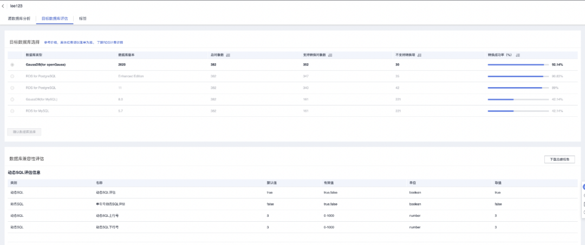Click the GaussDB(for MySQL) row progress bar
This screenshot has width=585, height=245.
pyautogui.click(x=518, y=100)
